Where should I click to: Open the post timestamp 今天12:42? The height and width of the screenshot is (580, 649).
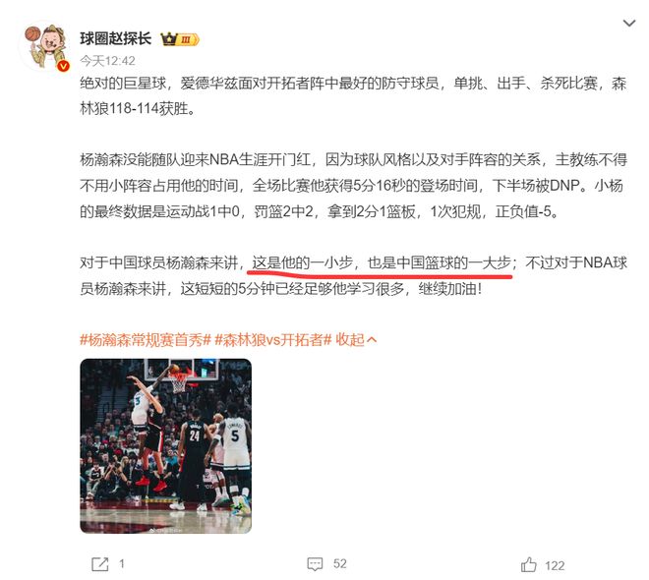click(107, 61)
